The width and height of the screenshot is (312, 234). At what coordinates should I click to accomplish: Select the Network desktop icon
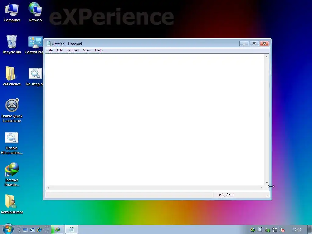pyautogui.click(x=35, y=12)
